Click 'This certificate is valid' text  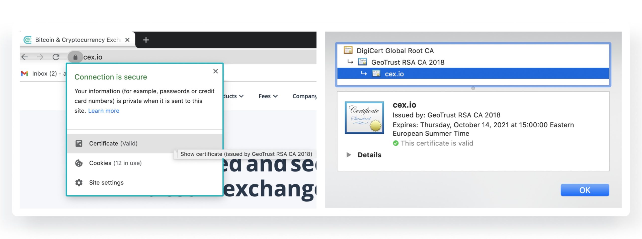[x=437, y=143]
